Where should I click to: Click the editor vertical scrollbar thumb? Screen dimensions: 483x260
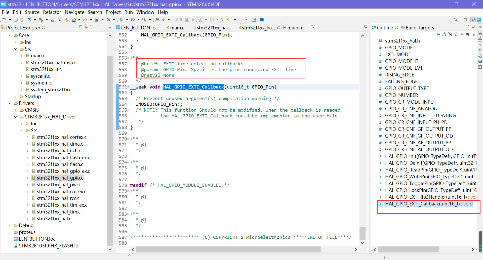click(x=363, y=233)
